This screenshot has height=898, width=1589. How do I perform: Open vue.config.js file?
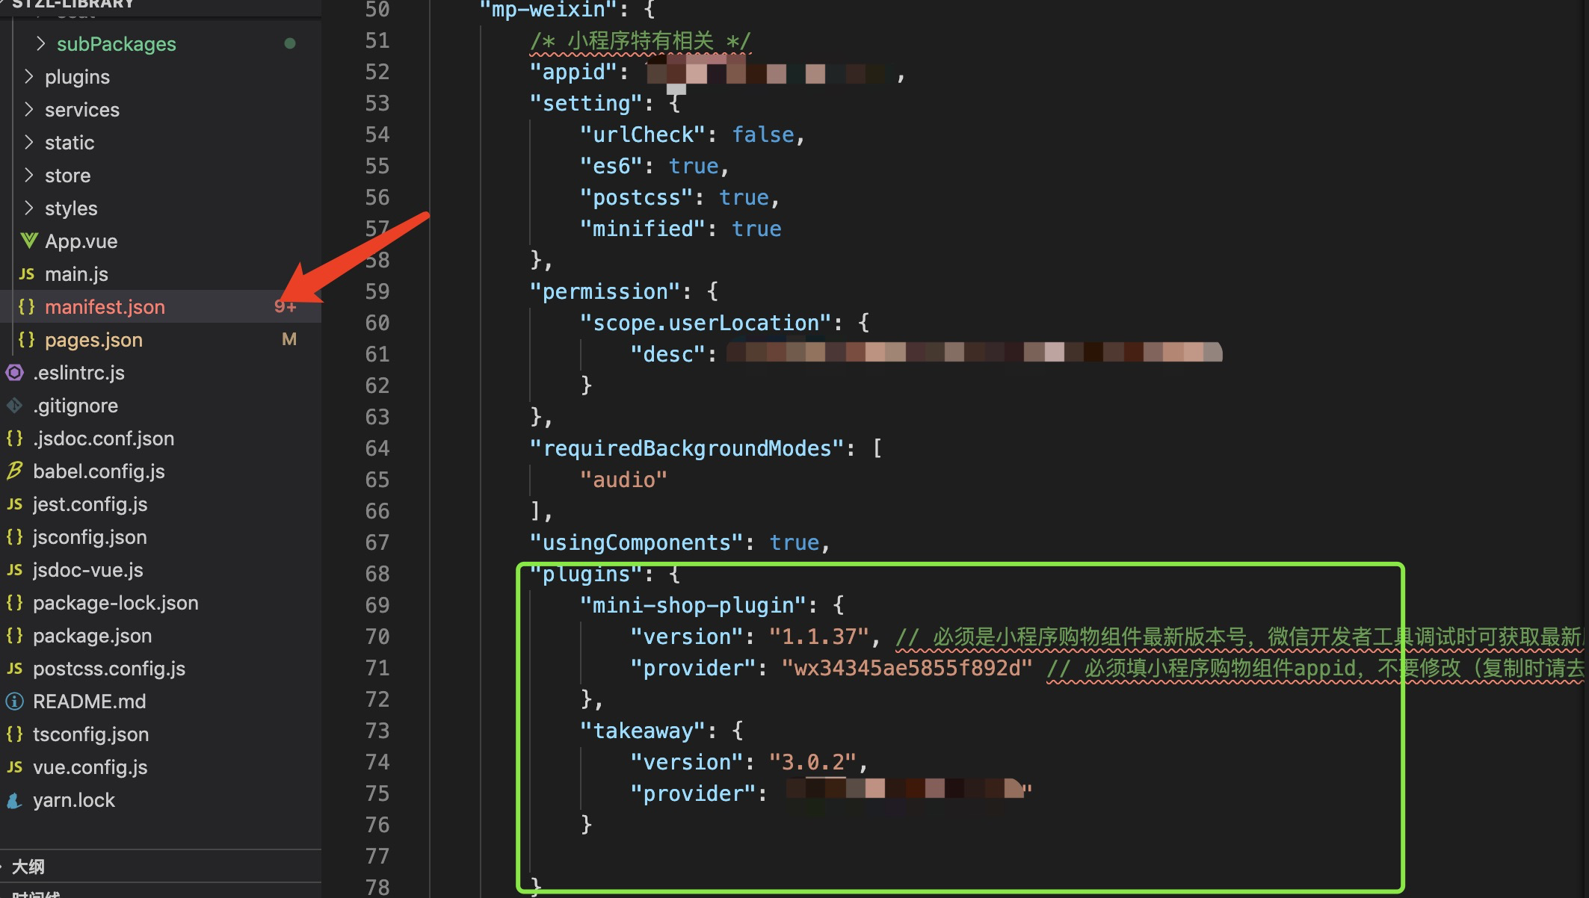(x=90, y=767)
